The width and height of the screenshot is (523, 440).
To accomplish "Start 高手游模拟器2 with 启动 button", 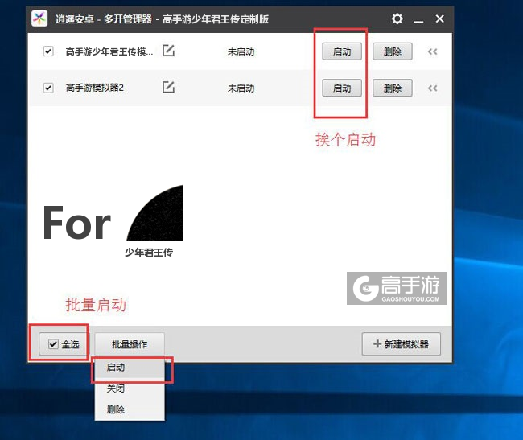I will tap(342, 88).
